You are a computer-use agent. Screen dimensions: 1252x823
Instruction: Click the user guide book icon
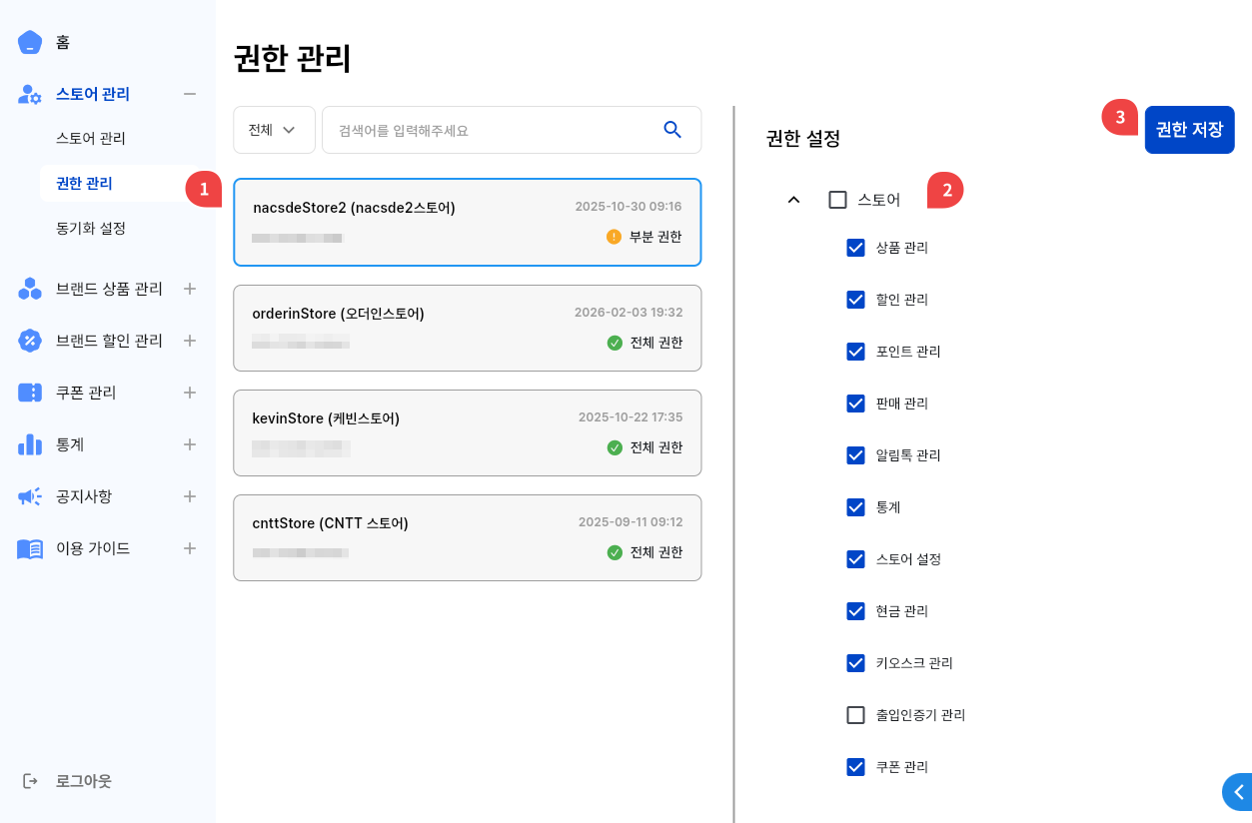(30, 548)
